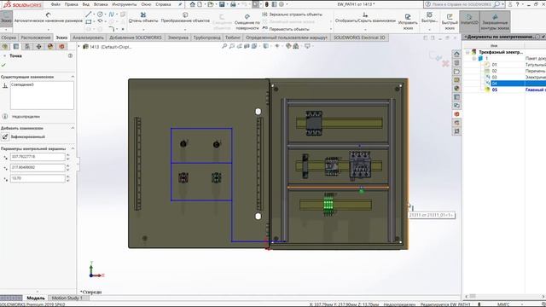Click Zoom to fit icon in view toolbar
Screen dimensions: 546x307
224,46
